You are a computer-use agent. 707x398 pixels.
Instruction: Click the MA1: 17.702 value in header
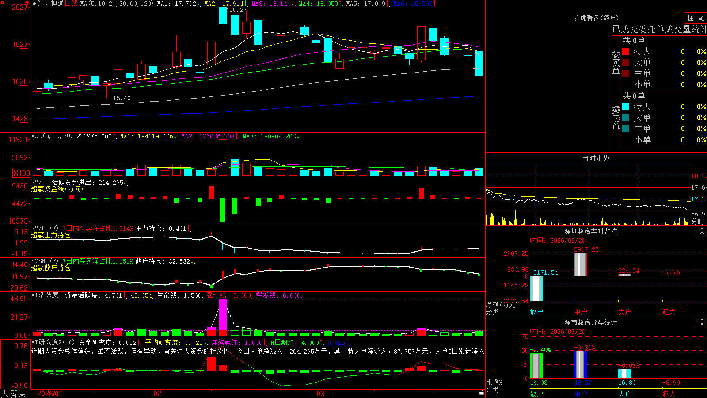click(179, 4)
